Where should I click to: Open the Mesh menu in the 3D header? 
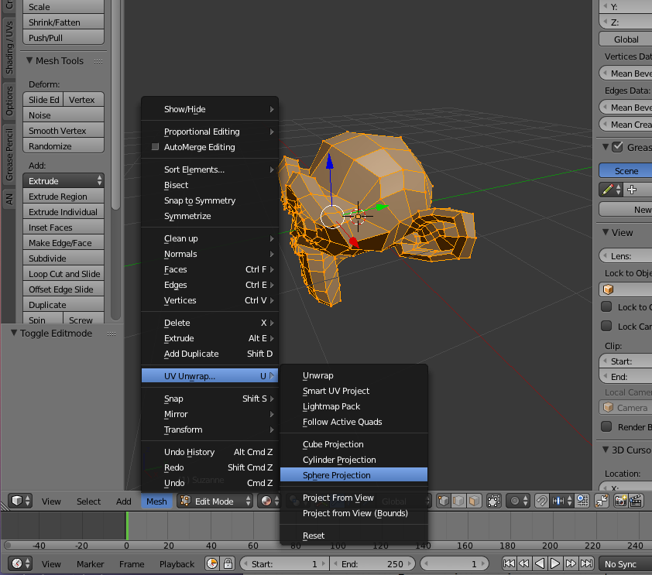coord(156,501)
